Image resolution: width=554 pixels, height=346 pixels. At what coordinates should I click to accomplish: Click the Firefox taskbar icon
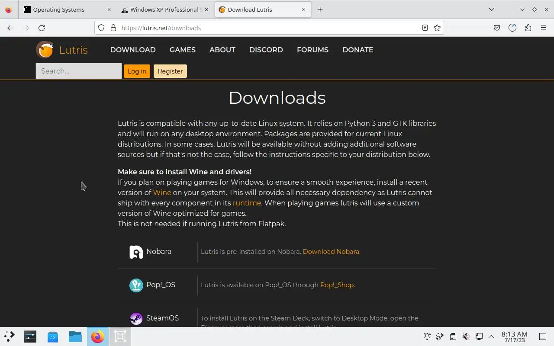tap(98, 336)
